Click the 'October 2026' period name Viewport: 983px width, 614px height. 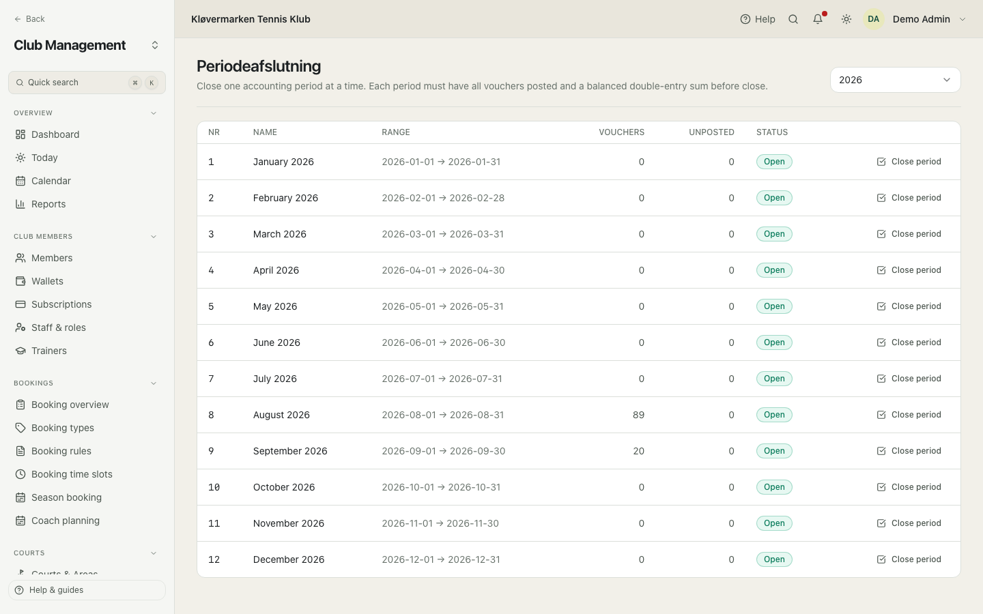pyautogui.click(x=284, y=487)
